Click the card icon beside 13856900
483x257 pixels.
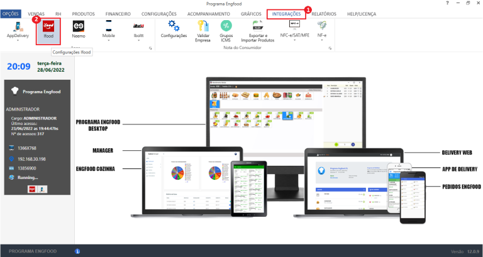12,168
